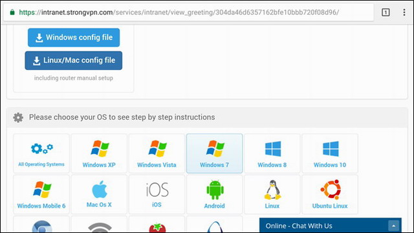Viewport: 414px width, 233px height.
Task: Open the browser three-dot menu
Action: click(404, 12)
